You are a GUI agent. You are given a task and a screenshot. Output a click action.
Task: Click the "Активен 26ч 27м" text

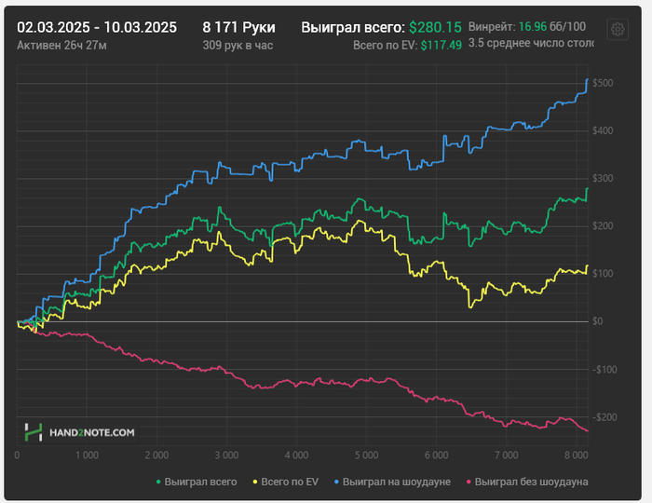(x=61, y=45)
